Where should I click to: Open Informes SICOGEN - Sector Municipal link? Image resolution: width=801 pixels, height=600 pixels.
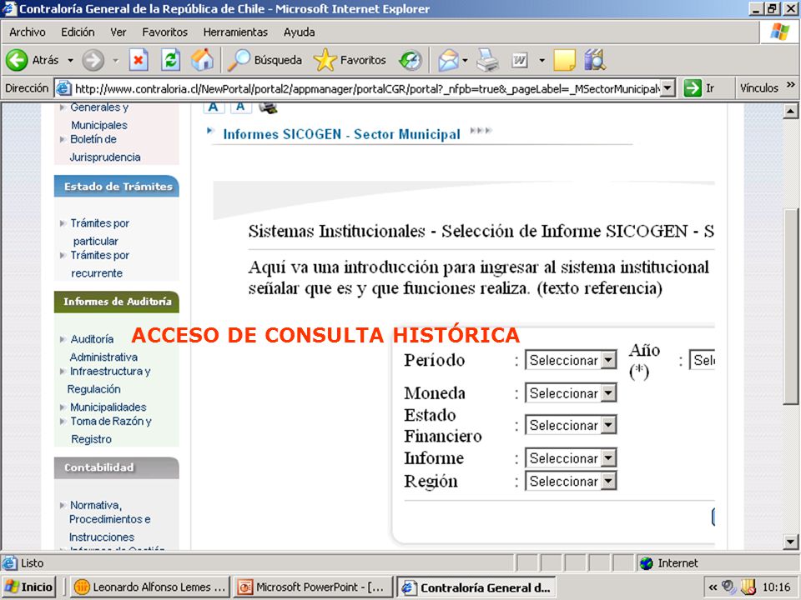point(342,134)
